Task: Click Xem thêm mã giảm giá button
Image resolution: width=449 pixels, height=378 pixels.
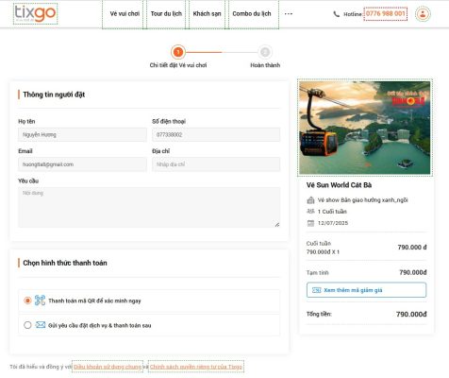Action: click(366, 290)
